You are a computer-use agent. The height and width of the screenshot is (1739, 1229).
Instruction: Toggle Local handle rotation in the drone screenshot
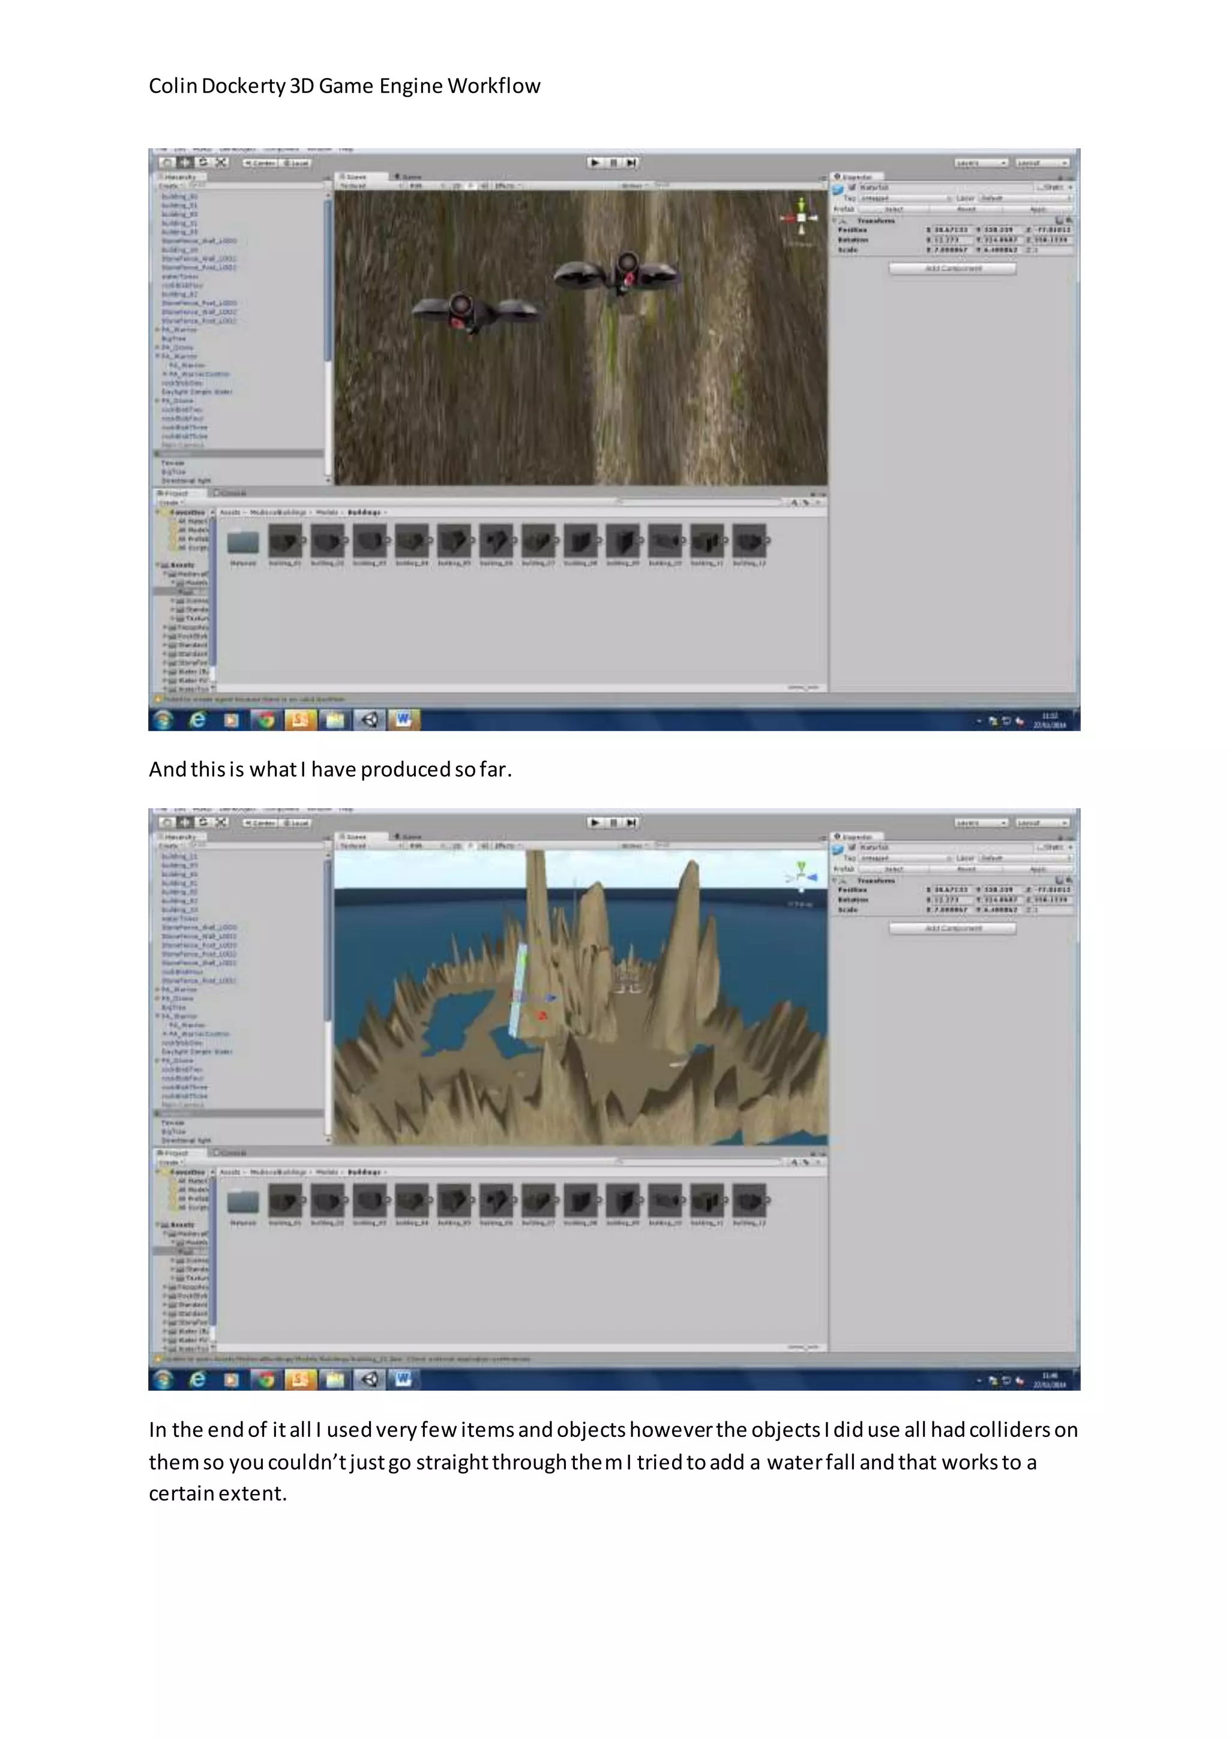point(296,163)
